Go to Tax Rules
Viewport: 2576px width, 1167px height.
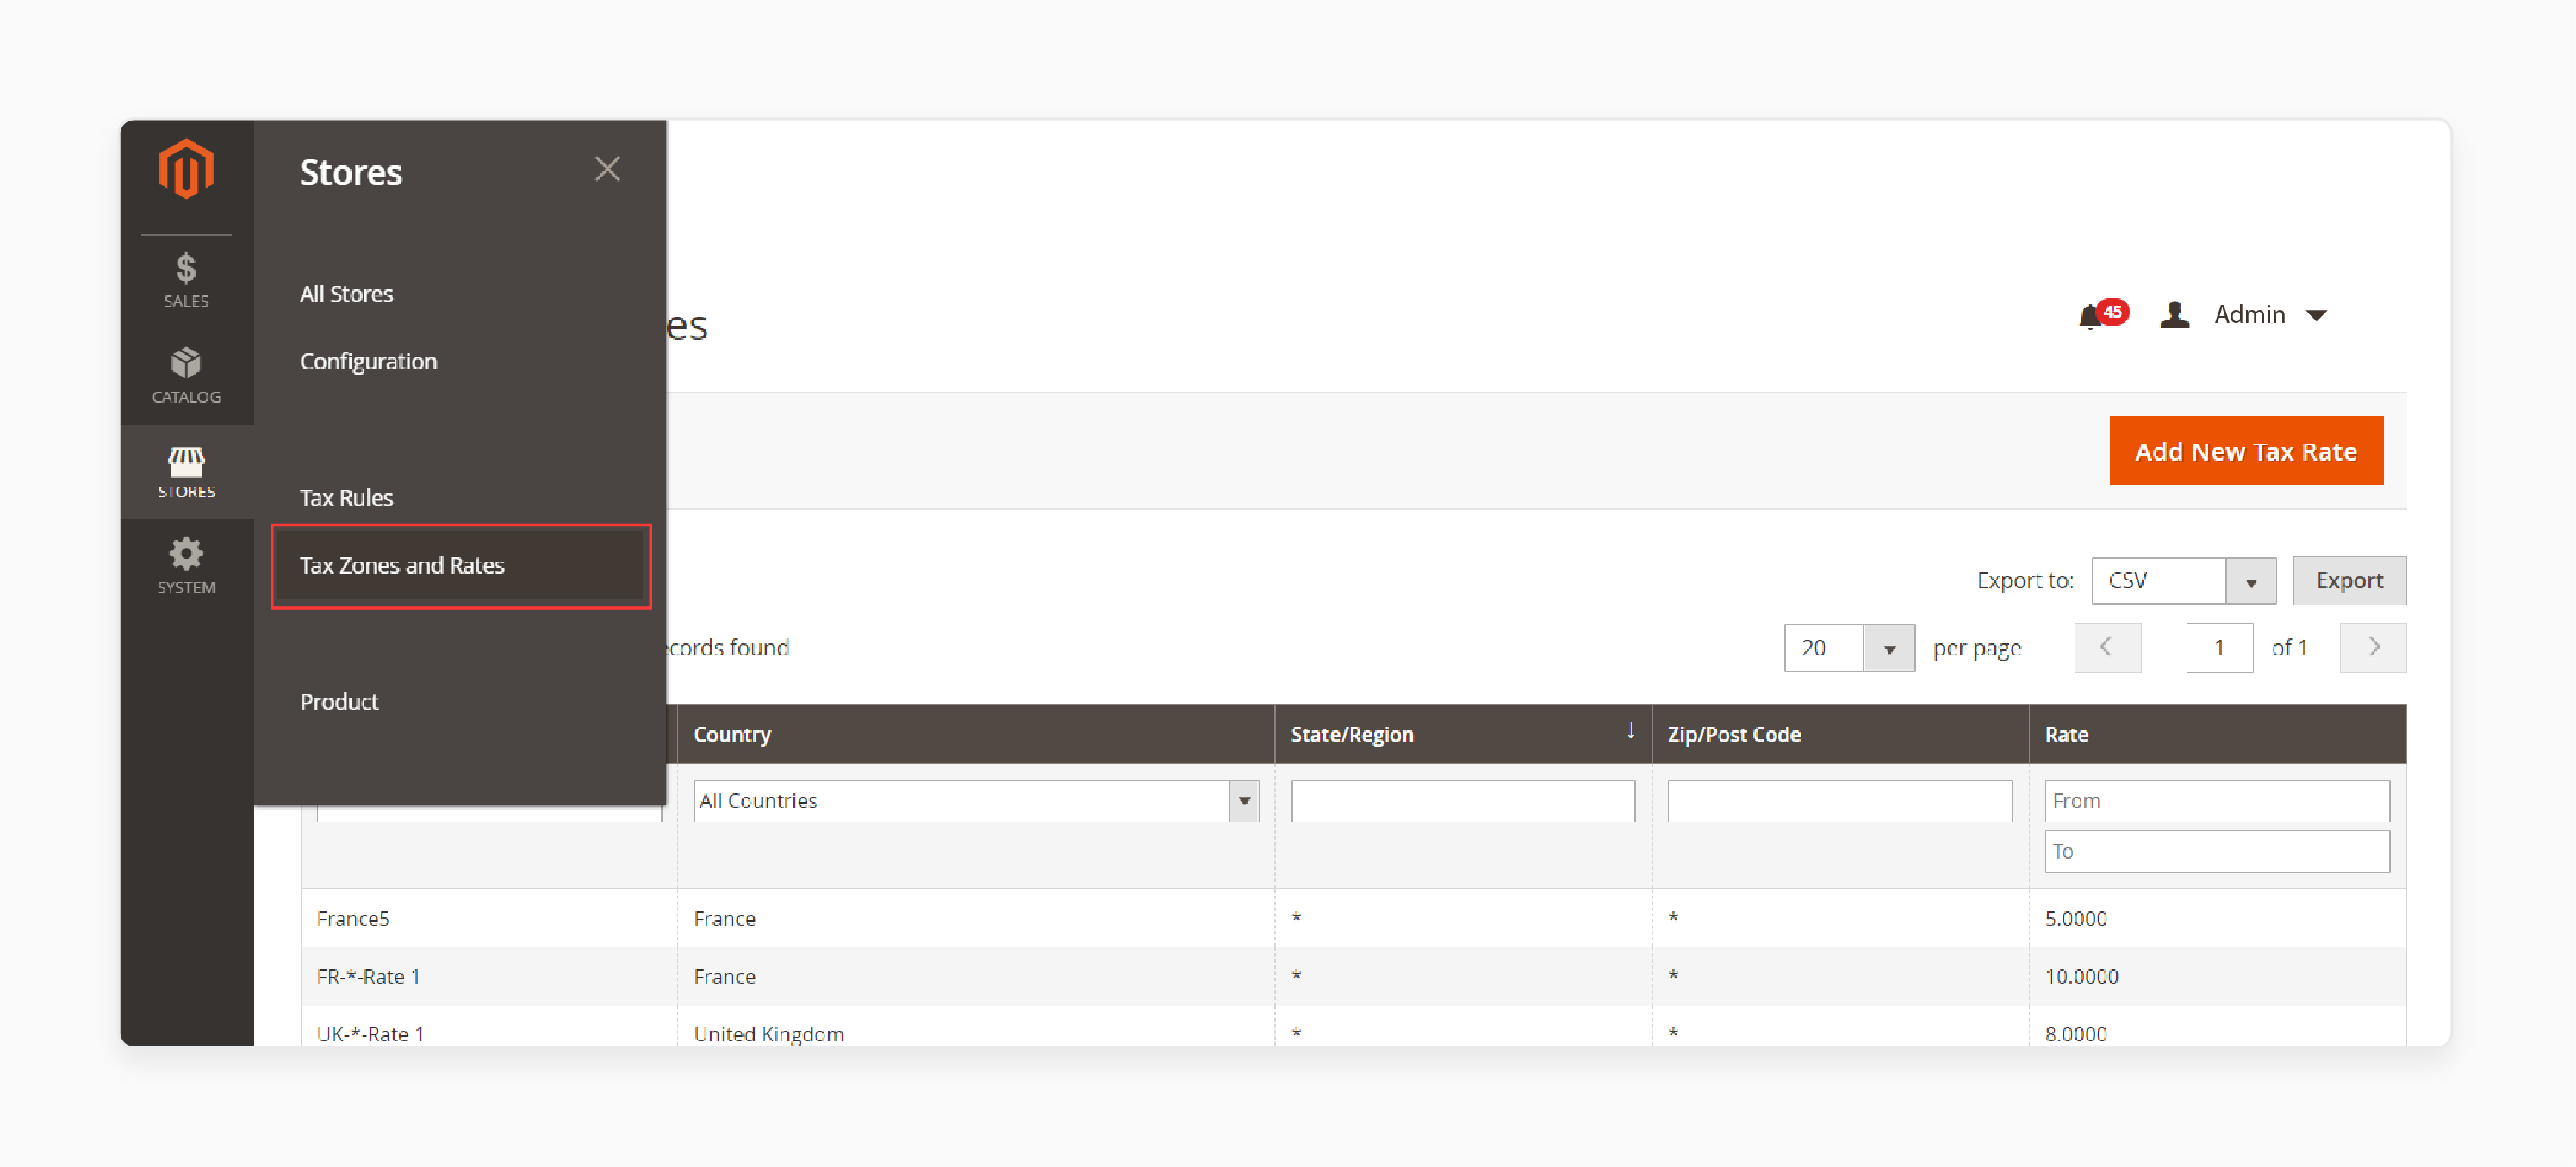(x=346, y=497)
